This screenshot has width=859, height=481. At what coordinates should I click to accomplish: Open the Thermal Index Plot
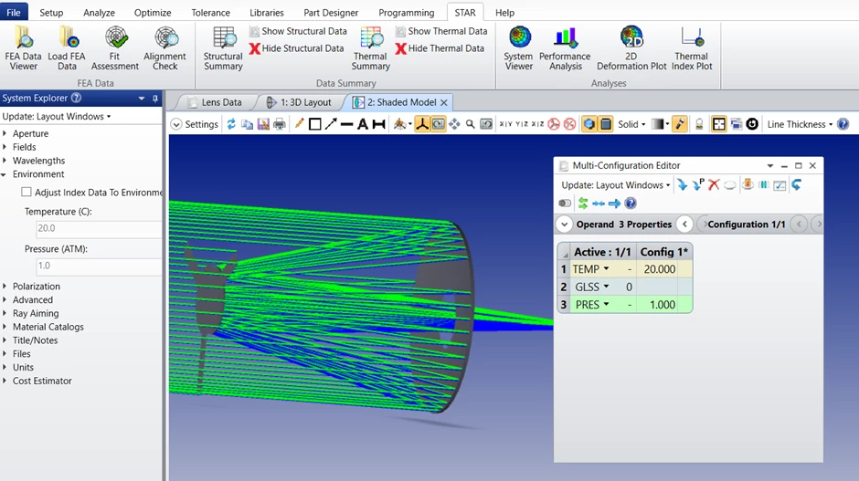[692, 47]
